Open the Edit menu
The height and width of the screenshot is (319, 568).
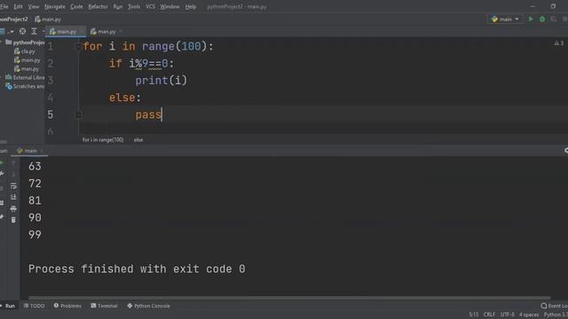coord(18,6)
